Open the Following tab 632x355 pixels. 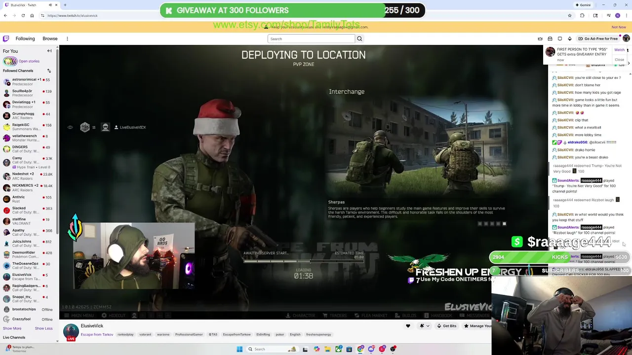25,38
